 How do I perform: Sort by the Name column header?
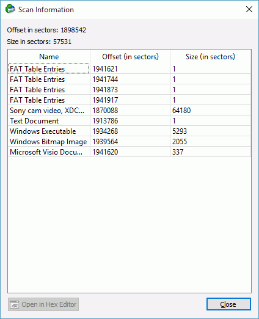(x=49, y=57)
